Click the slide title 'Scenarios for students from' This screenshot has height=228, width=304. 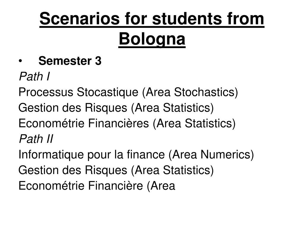pos(152,19)
